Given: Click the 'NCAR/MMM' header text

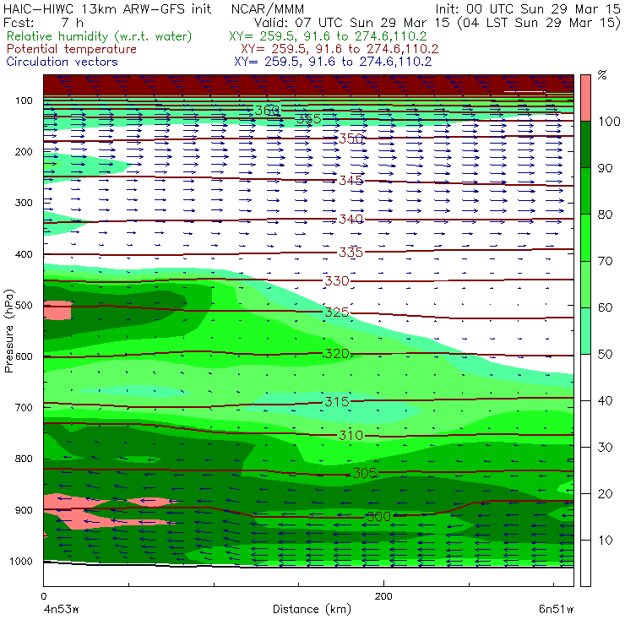Looking at the screenshot, I should 268,9.
